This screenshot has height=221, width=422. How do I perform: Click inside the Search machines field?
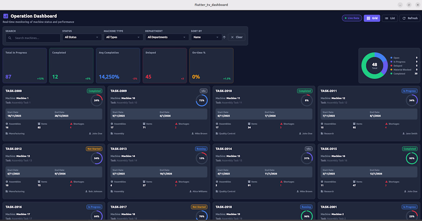coord(33,38)
